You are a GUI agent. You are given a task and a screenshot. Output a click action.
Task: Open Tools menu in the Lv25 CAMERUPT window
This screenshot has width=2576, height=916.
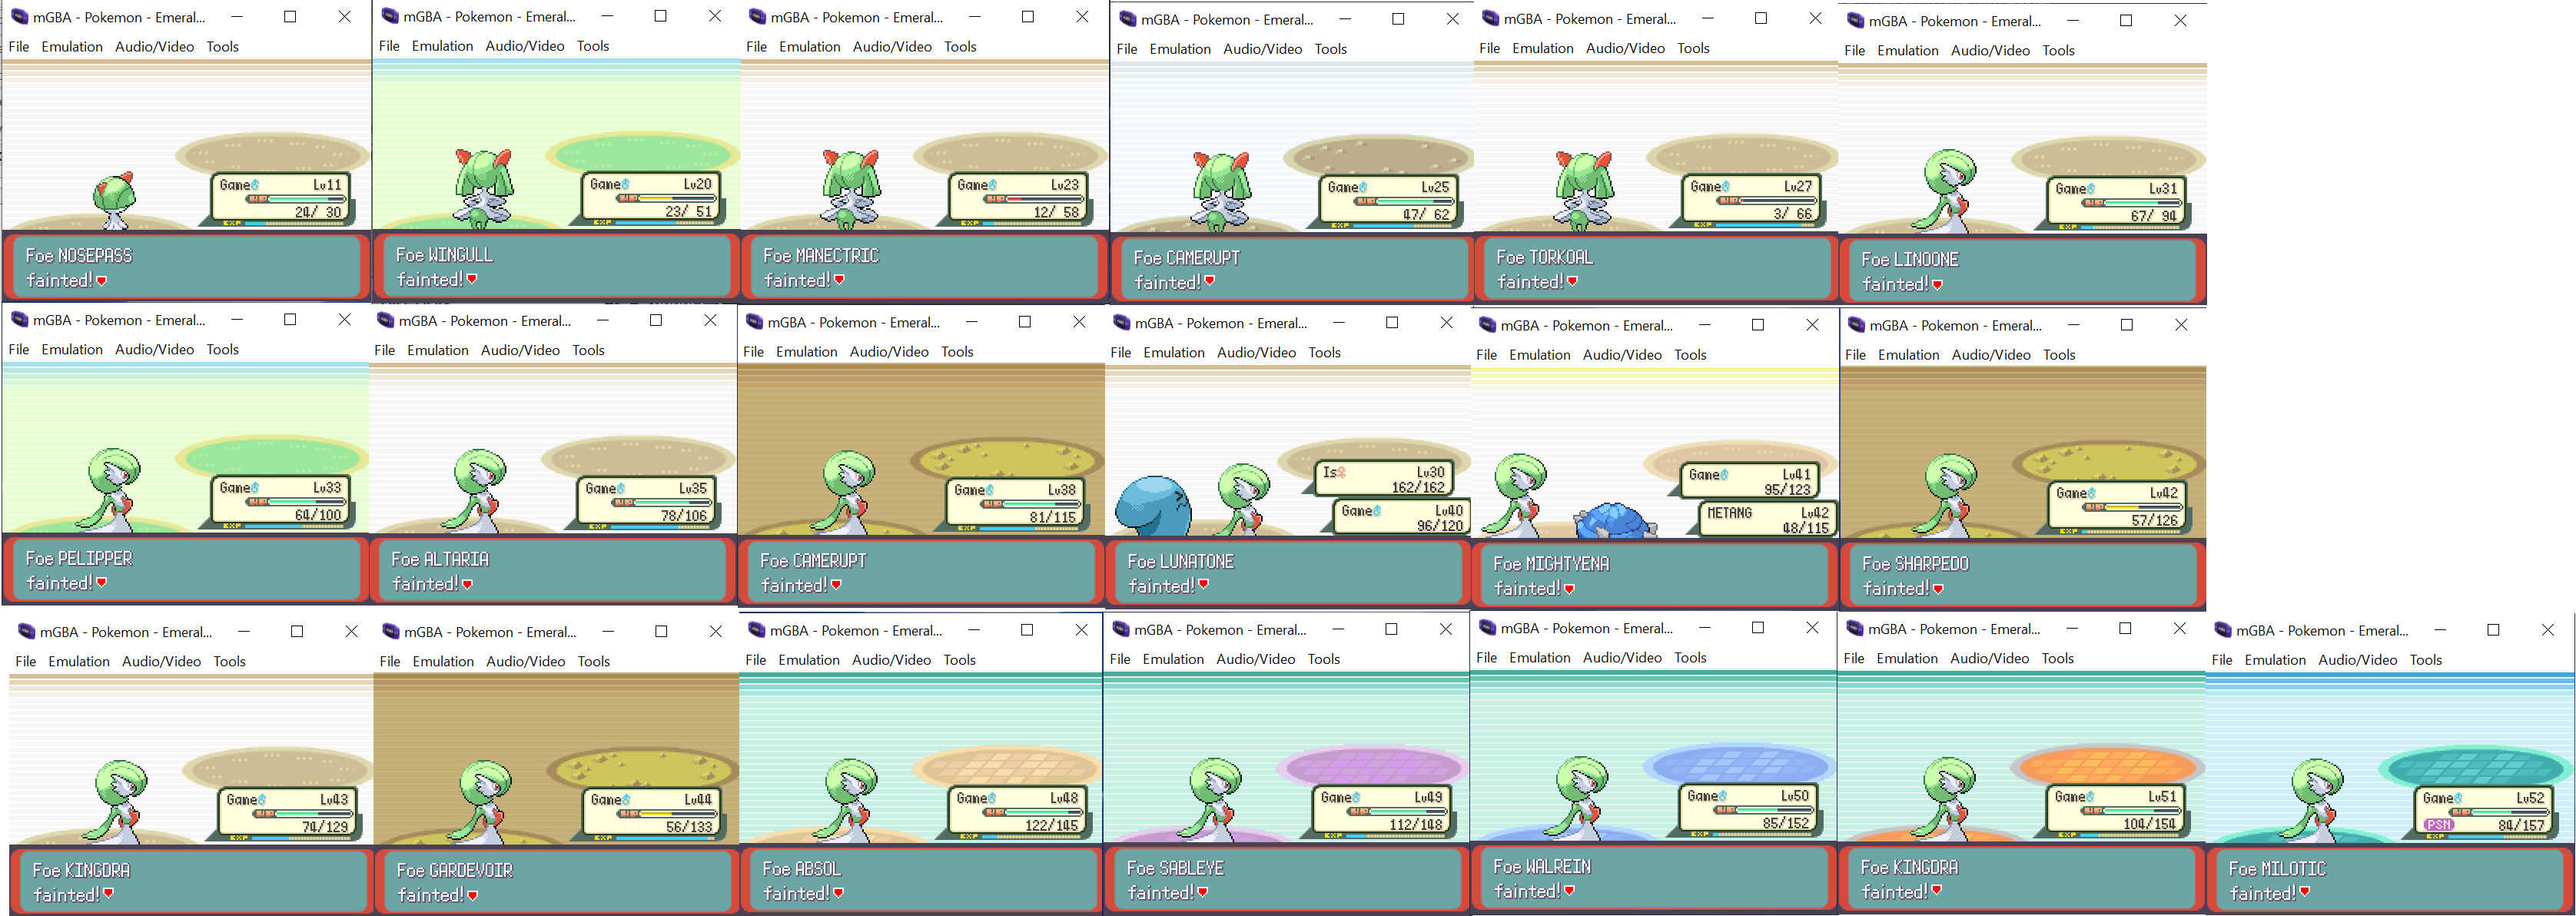click(x=1330, y=49)
